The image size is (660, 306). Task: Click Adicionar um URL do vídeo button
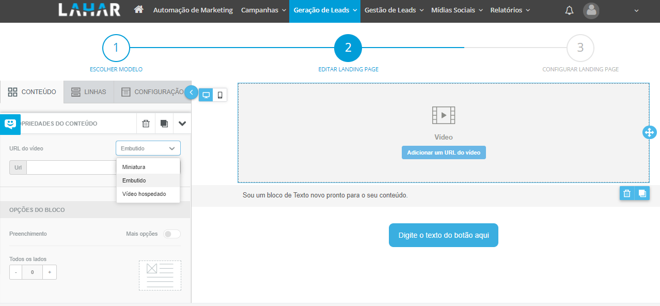coord(444,152)
